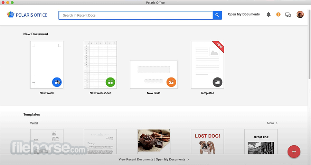Open the blank New Word page thumbnail
This screenshot has width=311, height=165.
47,65
